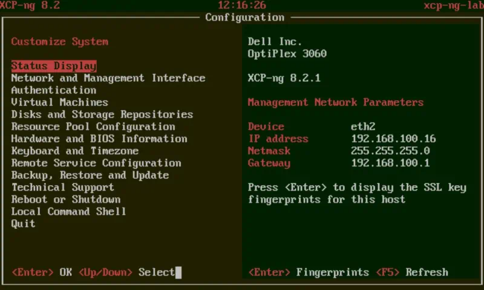Select the Quit menu entry
The width and height of the screenshot is (484, 290).
pyautogui.click(x=23, y=223)
